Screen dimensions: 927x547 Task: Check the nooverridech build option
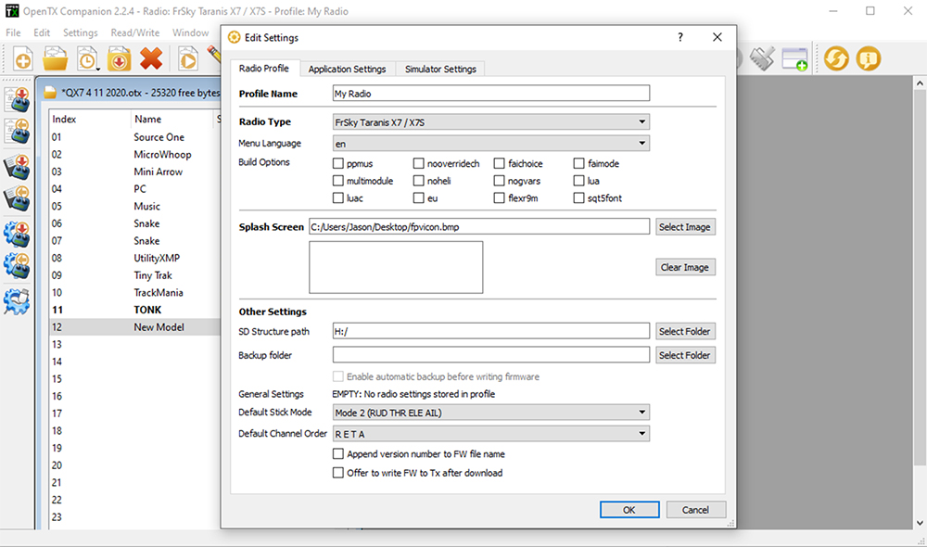(419, 163)
